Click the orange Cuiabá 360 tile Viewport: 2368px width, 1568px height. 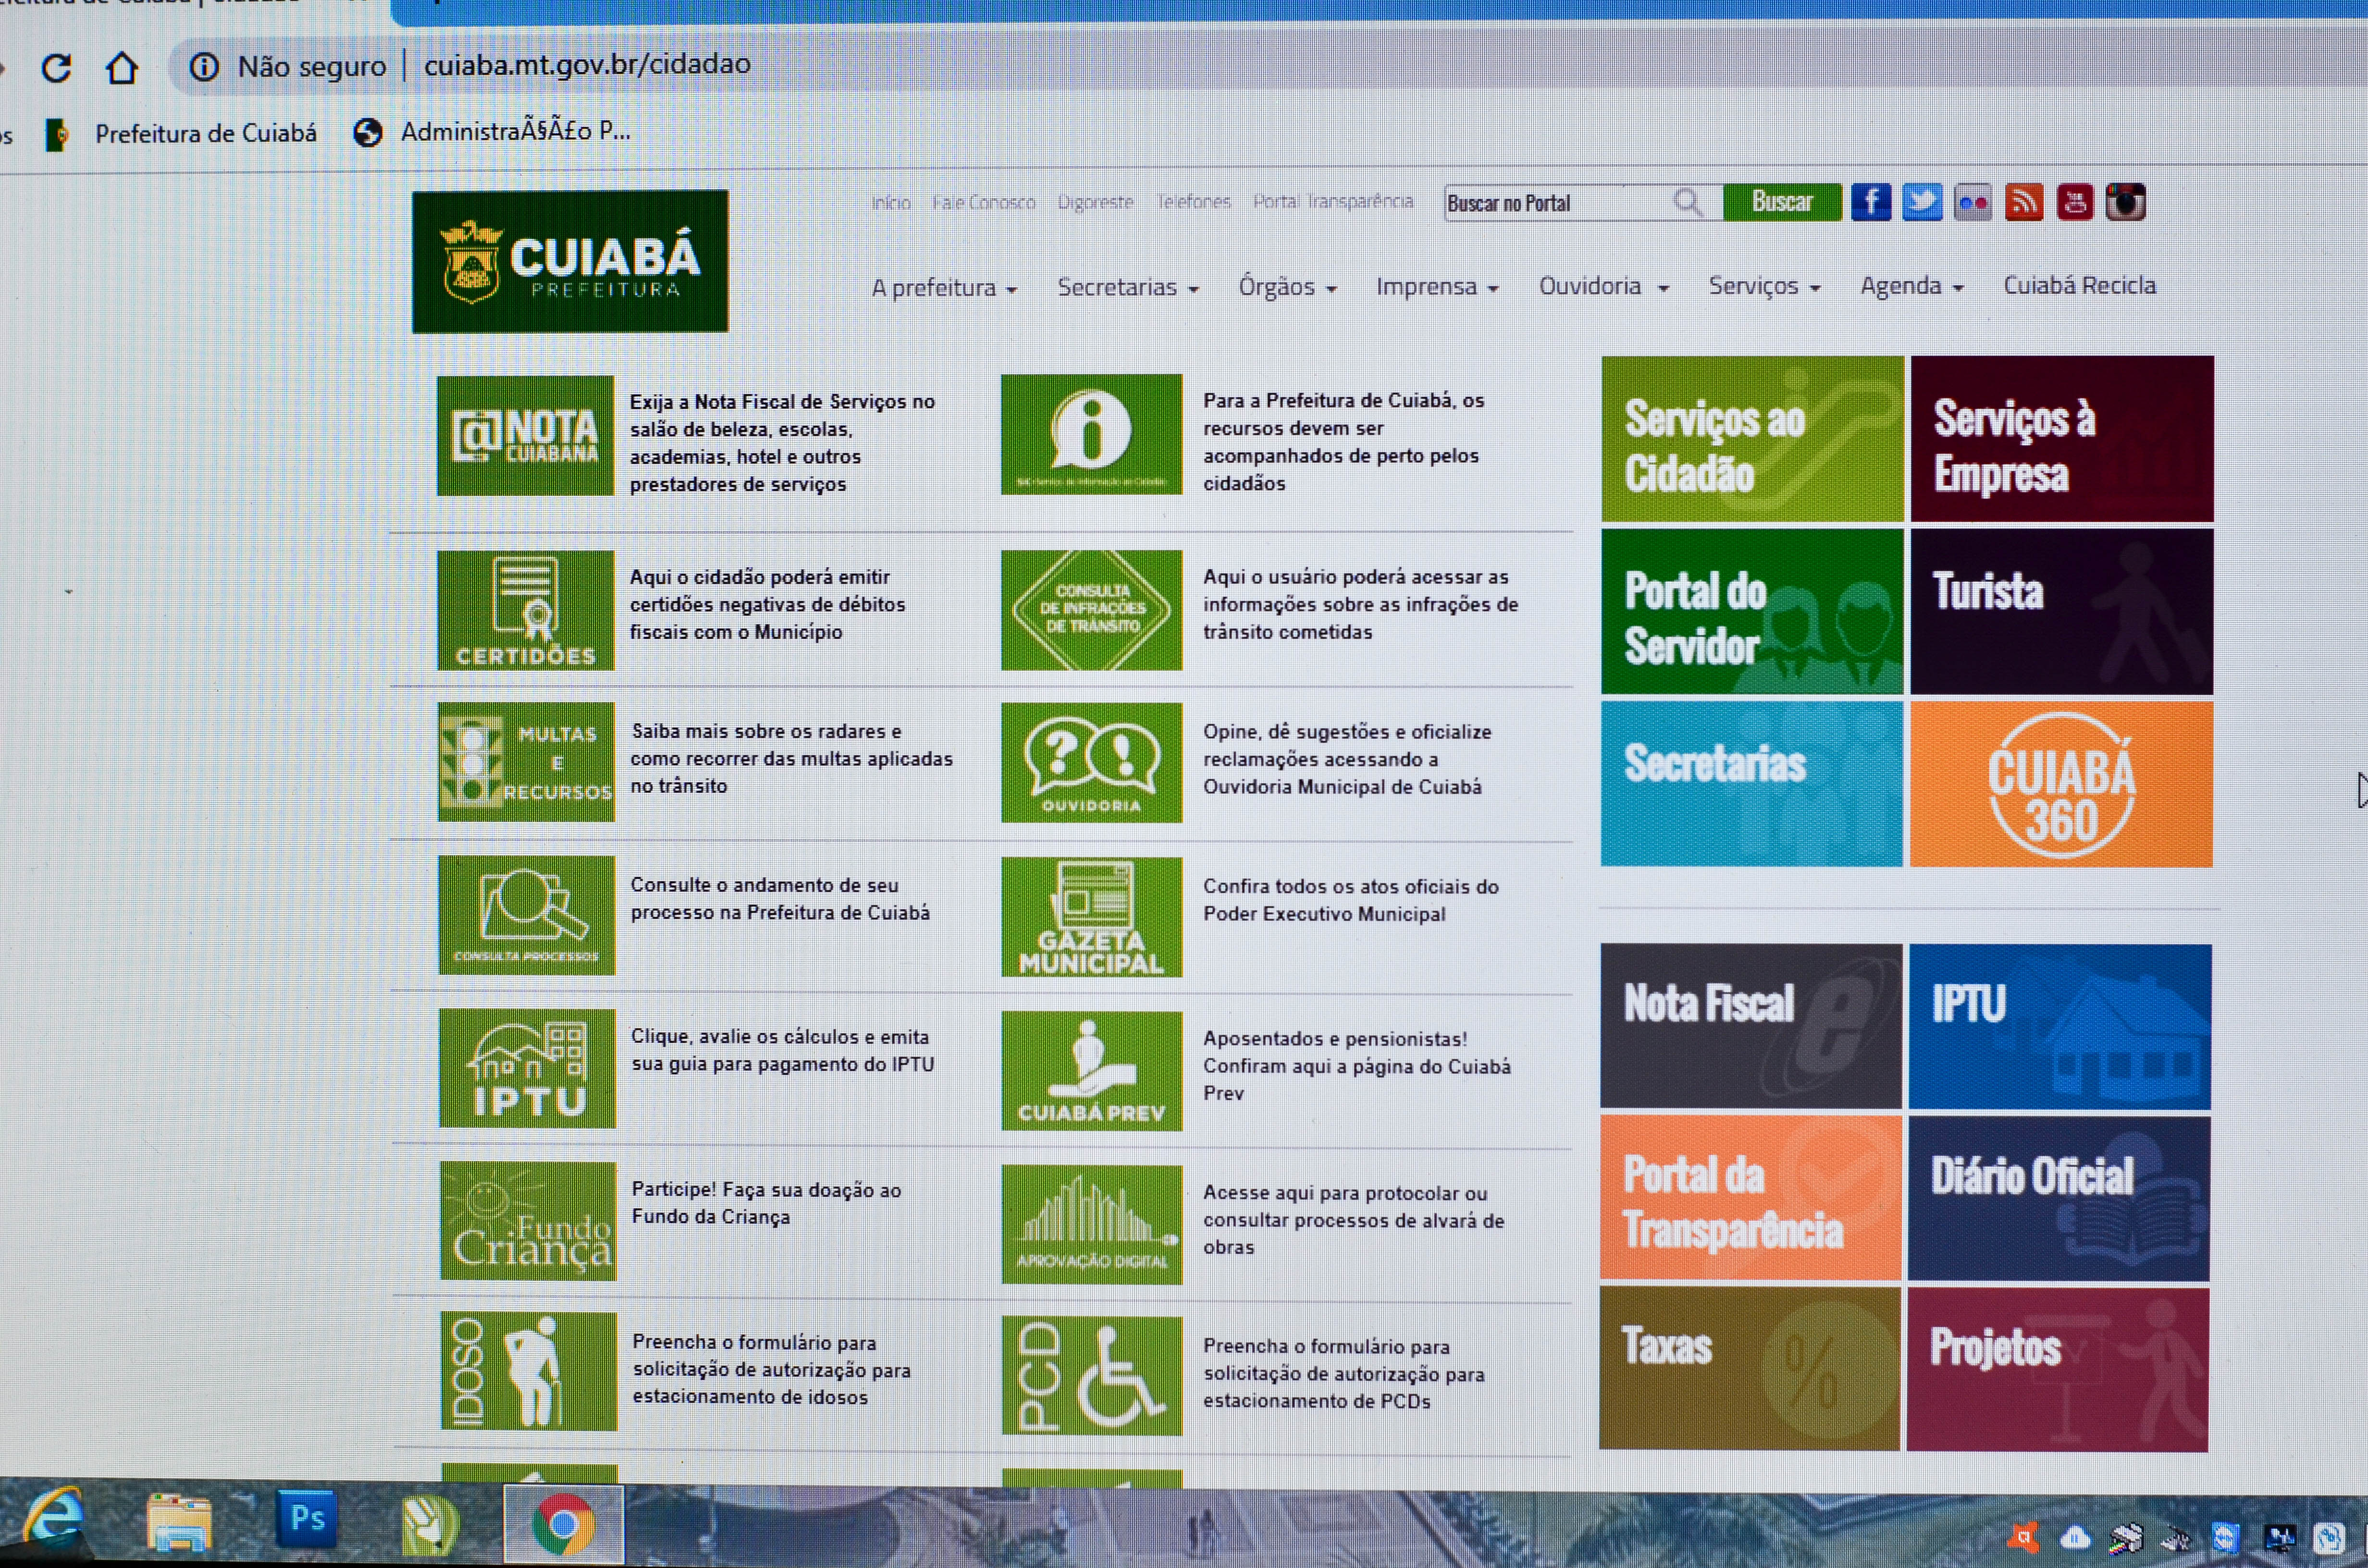pos(2061,784)
